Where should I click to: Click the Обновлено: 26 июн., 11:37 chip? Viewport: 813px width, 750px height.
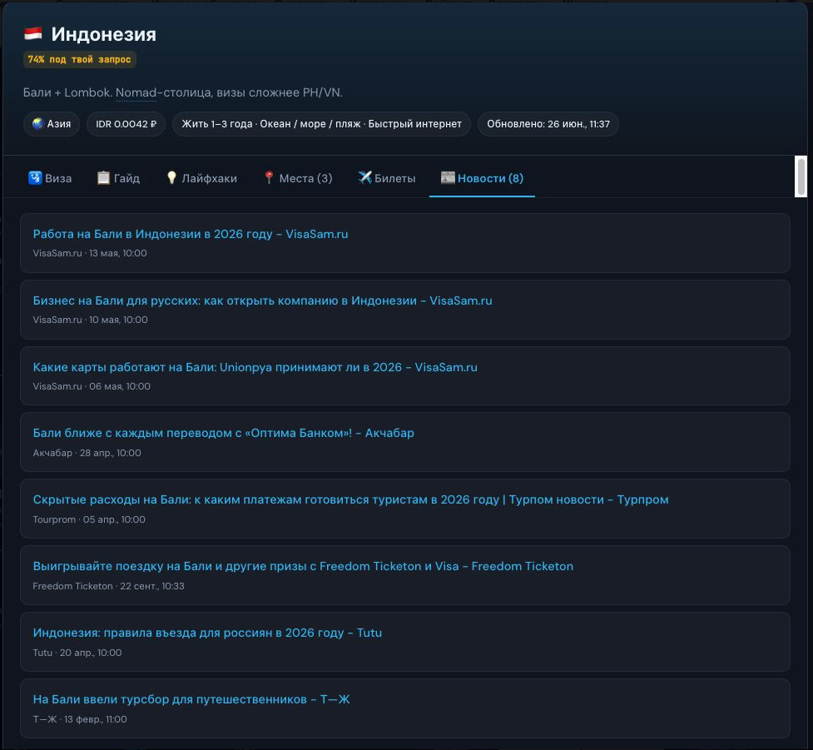(x=548, y=124)
